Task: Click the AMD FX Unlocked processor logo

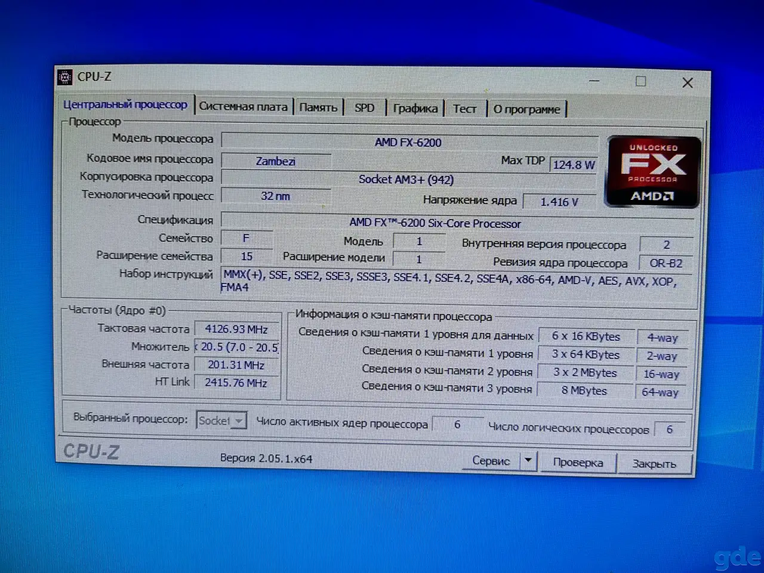Action: coord(653,172)
